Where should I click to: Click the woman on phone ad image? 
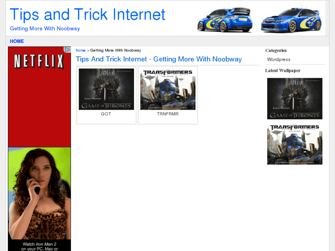coord(40,193)
